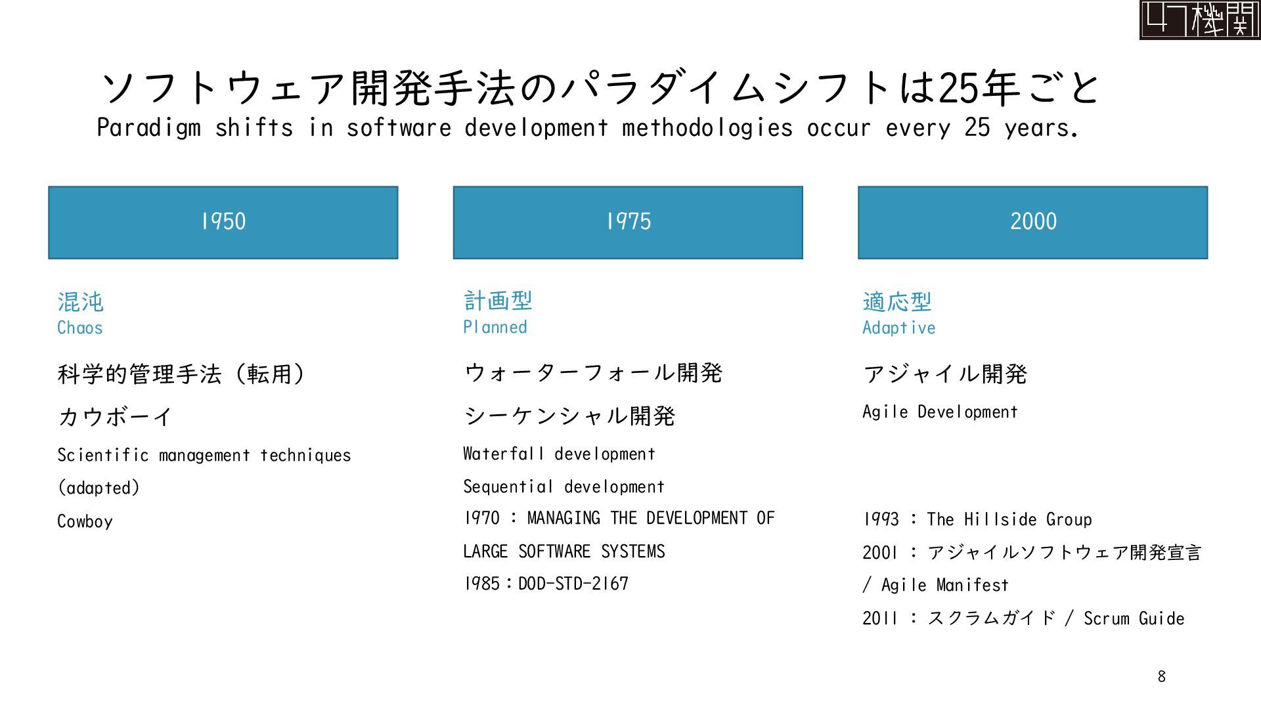Select the 2000 blue header box
The height and width of the screenshot is (709, 1261).
coord(1032,223)
